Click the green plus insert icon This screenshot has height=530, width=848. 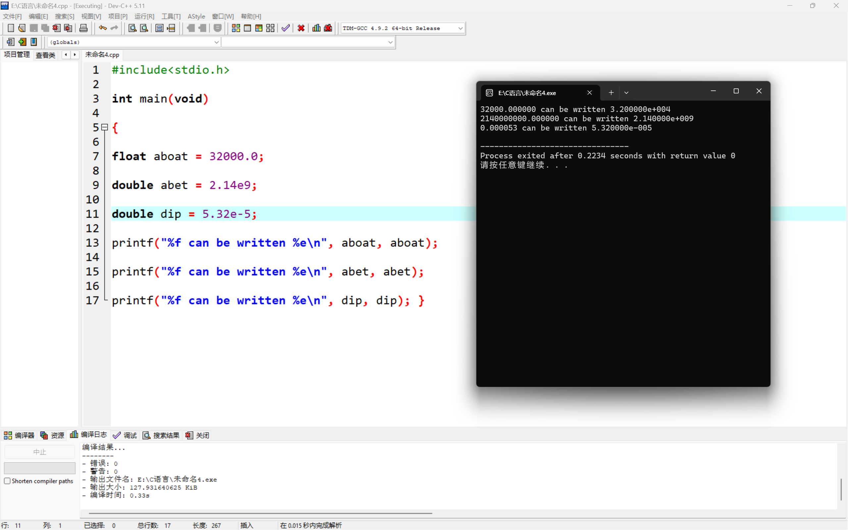[22, 42]
